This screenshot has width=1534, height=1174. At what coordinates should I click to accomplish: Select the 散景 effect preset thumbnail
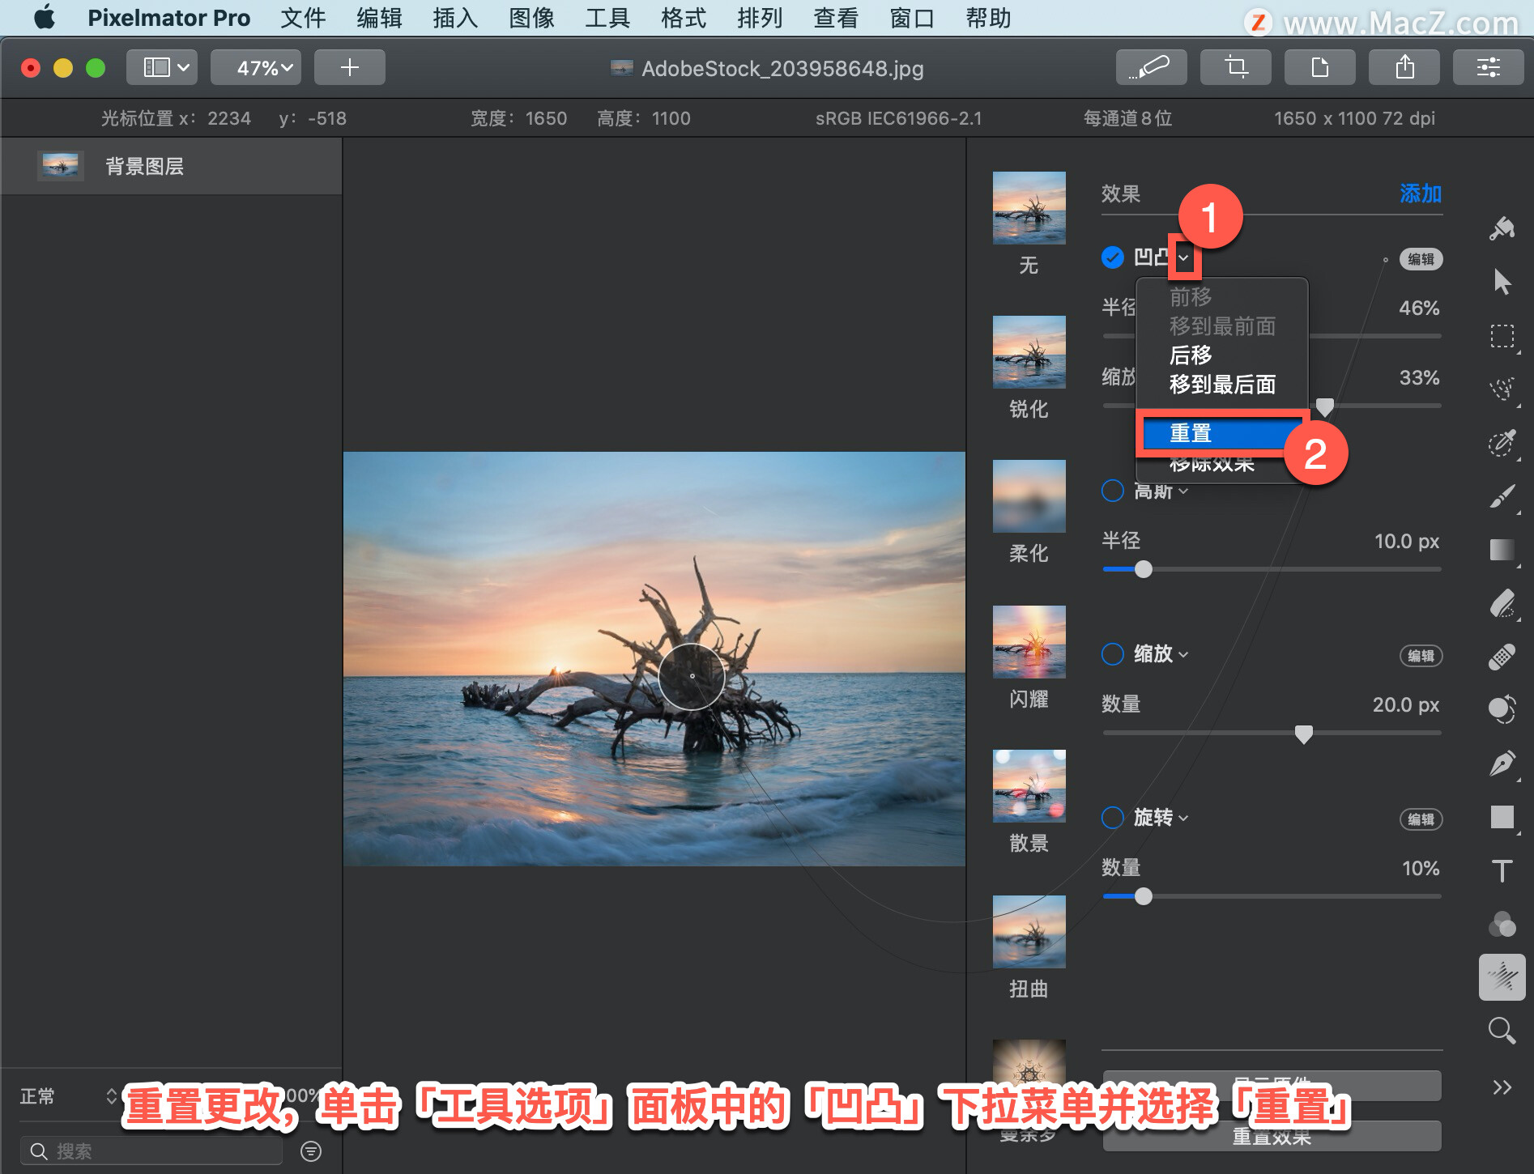(x=1029, y=786)
